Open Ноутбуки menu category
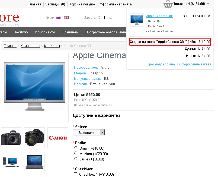 21,32
